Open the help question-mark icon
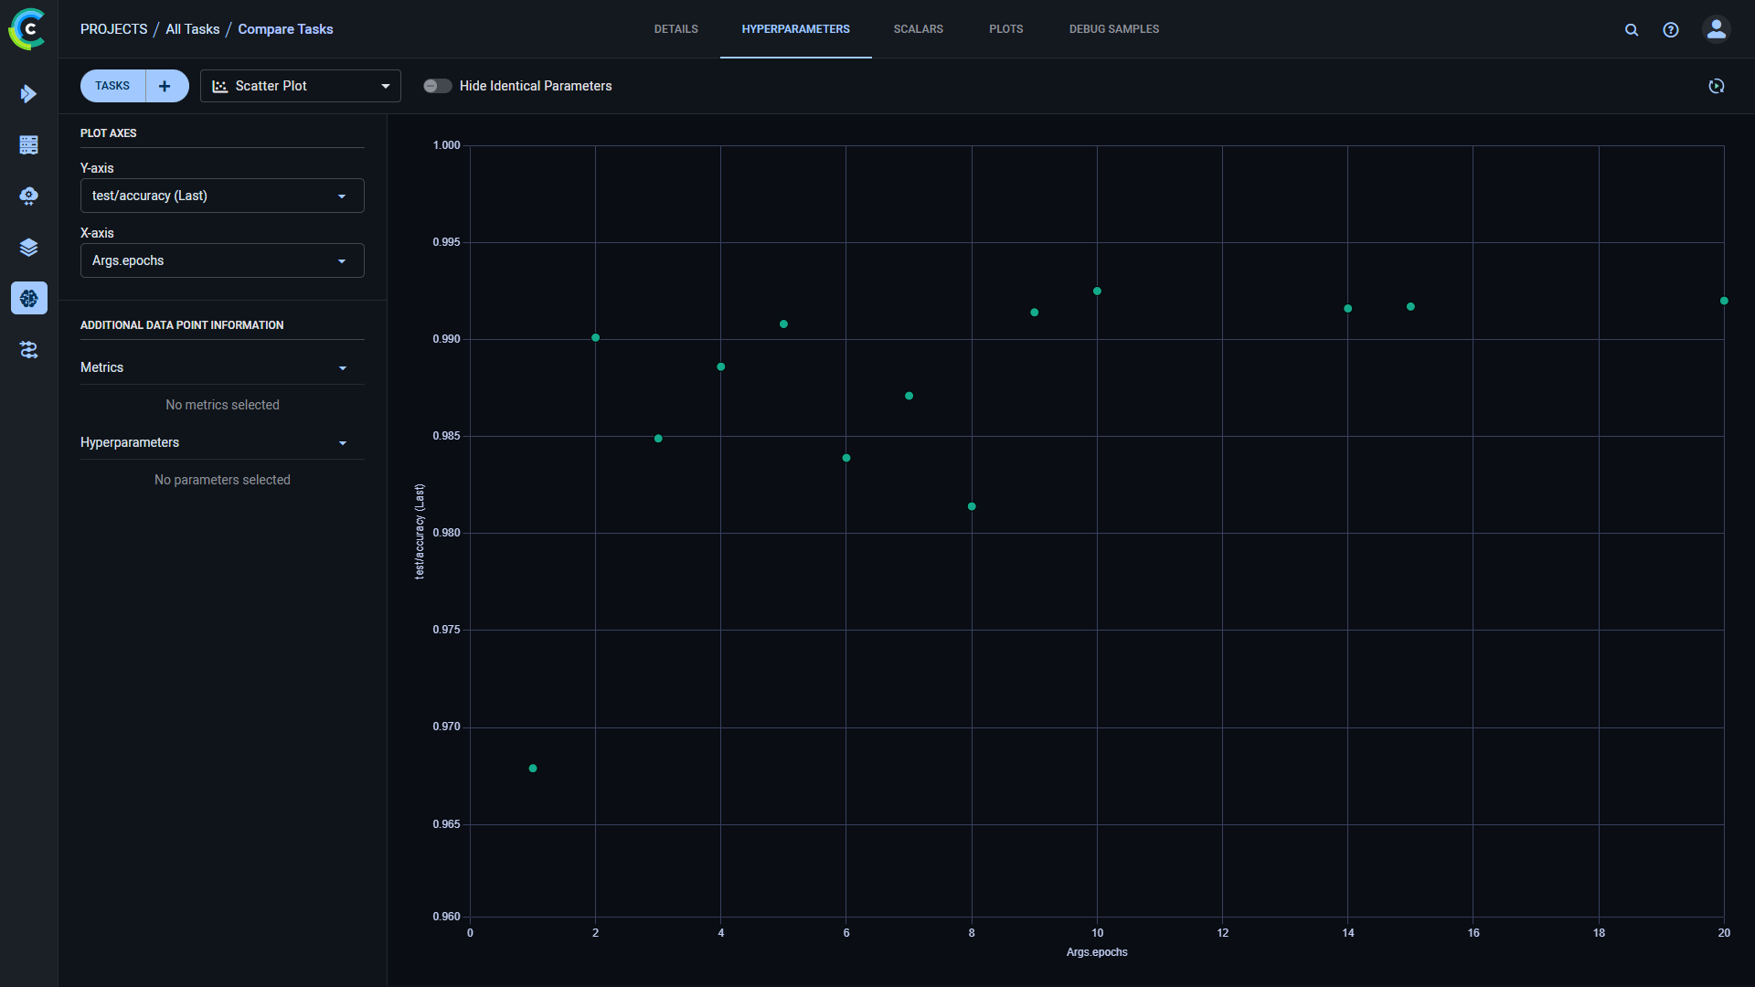Image resolution: width=1755 pixels, height=987 pixels. coord(1671,29)
